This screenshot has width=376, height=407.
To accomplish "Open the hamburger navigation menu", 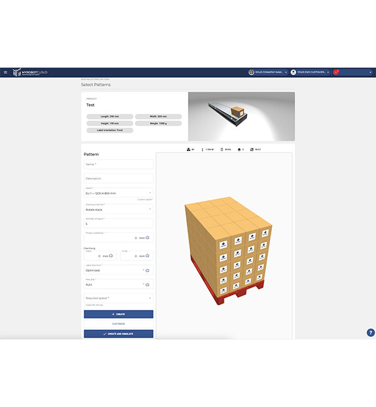I will point(6,73).
